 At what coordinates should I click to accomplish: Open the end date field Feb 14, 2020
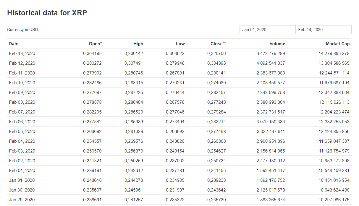[324, 30]
